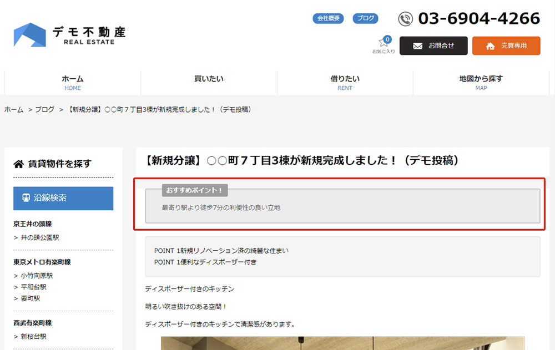Open favorites via the star icon
The image size is (555, 350).
[x=383, y=43]
